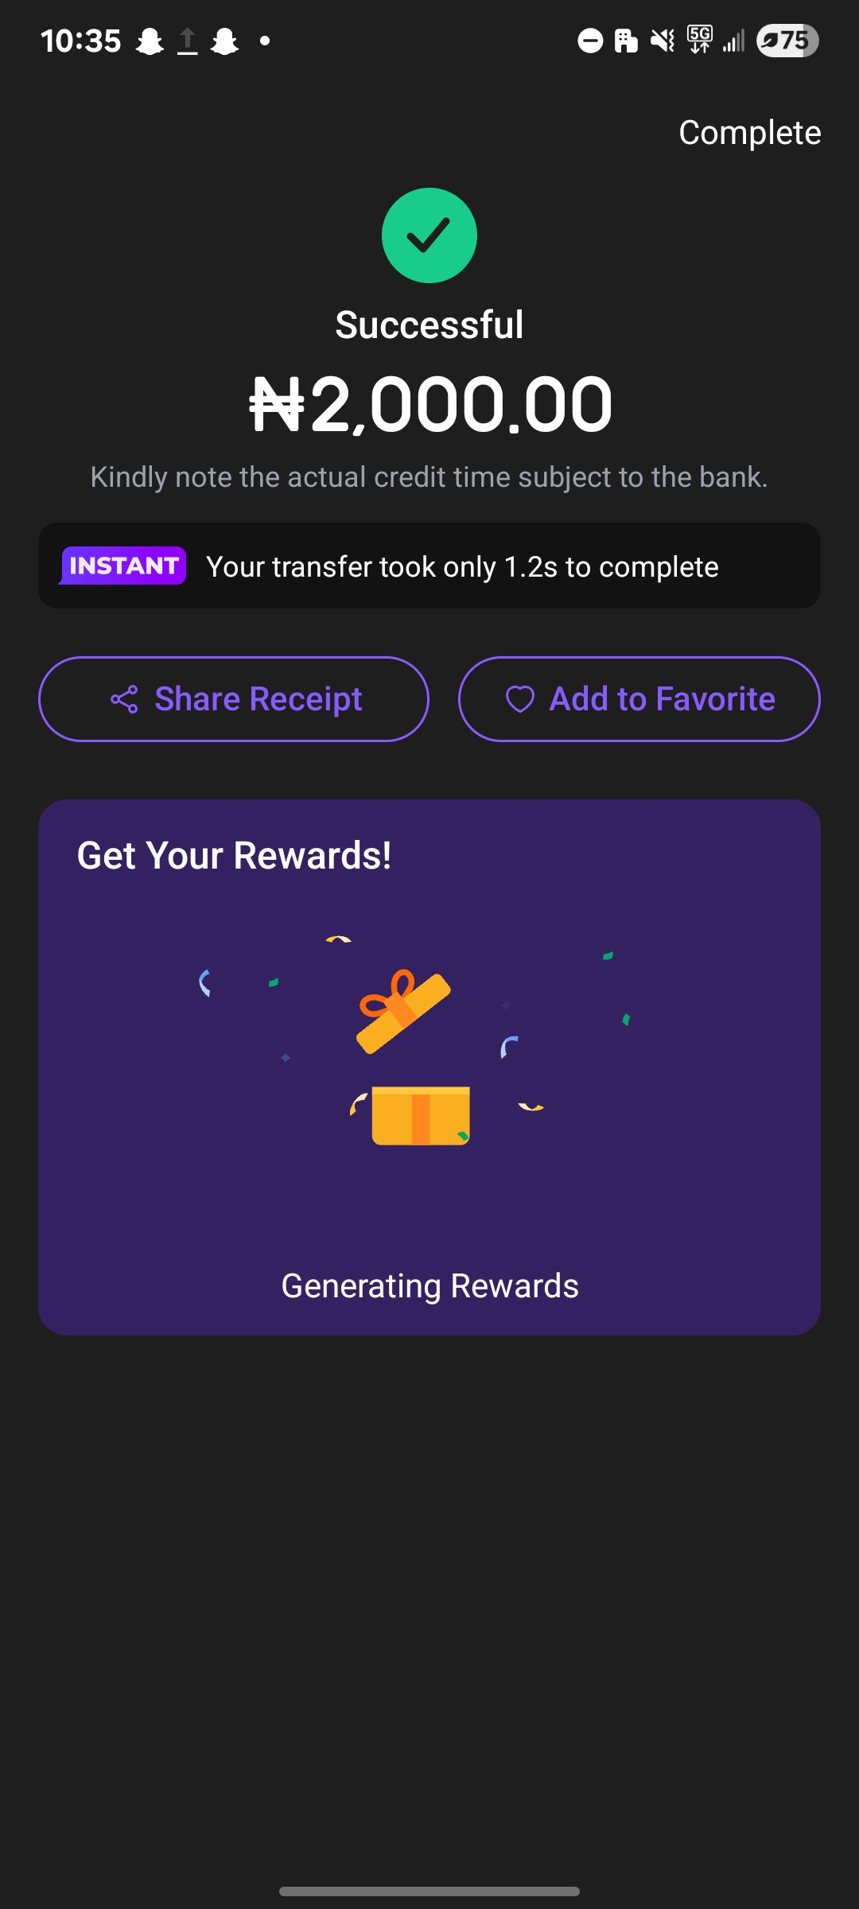Tap the ₦2,000.00 amount text
This screenshot has width=859, height=1909.
click(430, 405)
